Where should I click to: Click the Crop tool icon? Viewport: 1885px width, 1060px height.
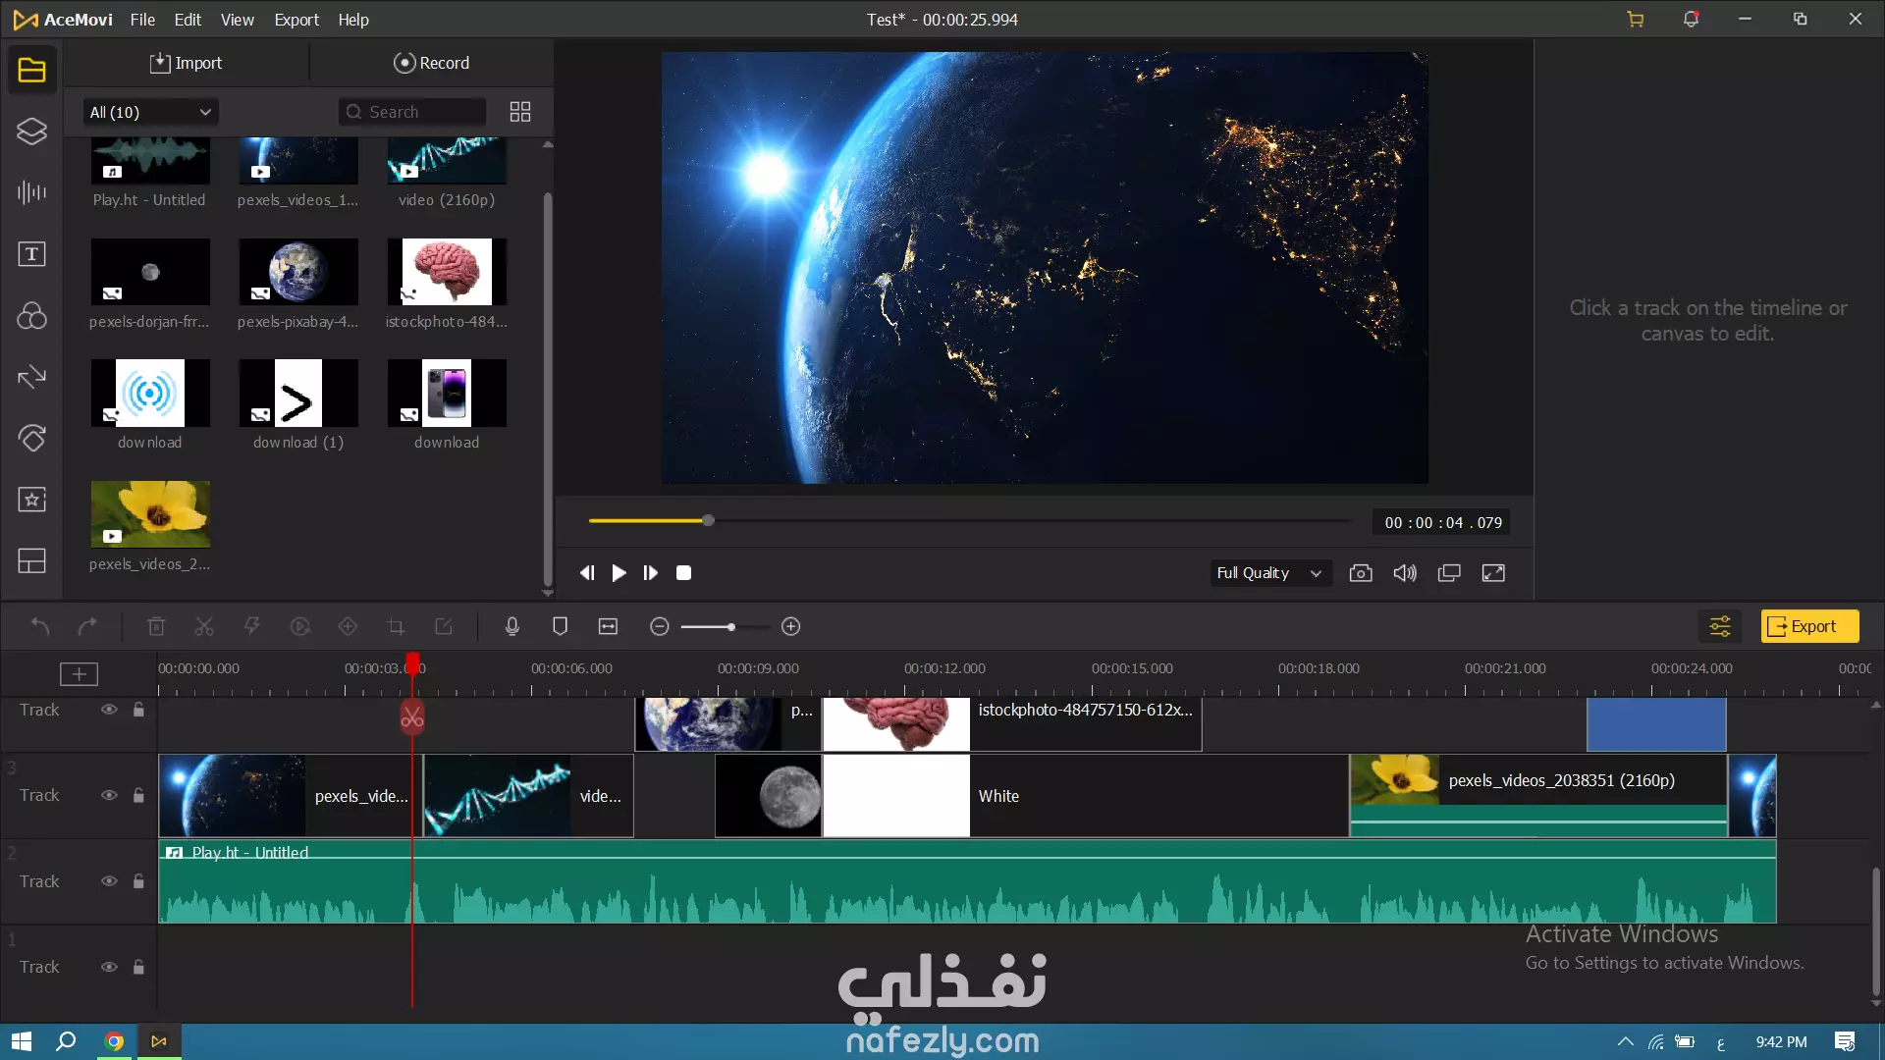tap(396, 626)
